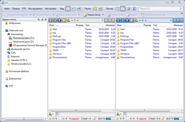Click Back arrow in right file pane
Image resolution: width=185 pixels, height=122 pixels.
point(118,20)
